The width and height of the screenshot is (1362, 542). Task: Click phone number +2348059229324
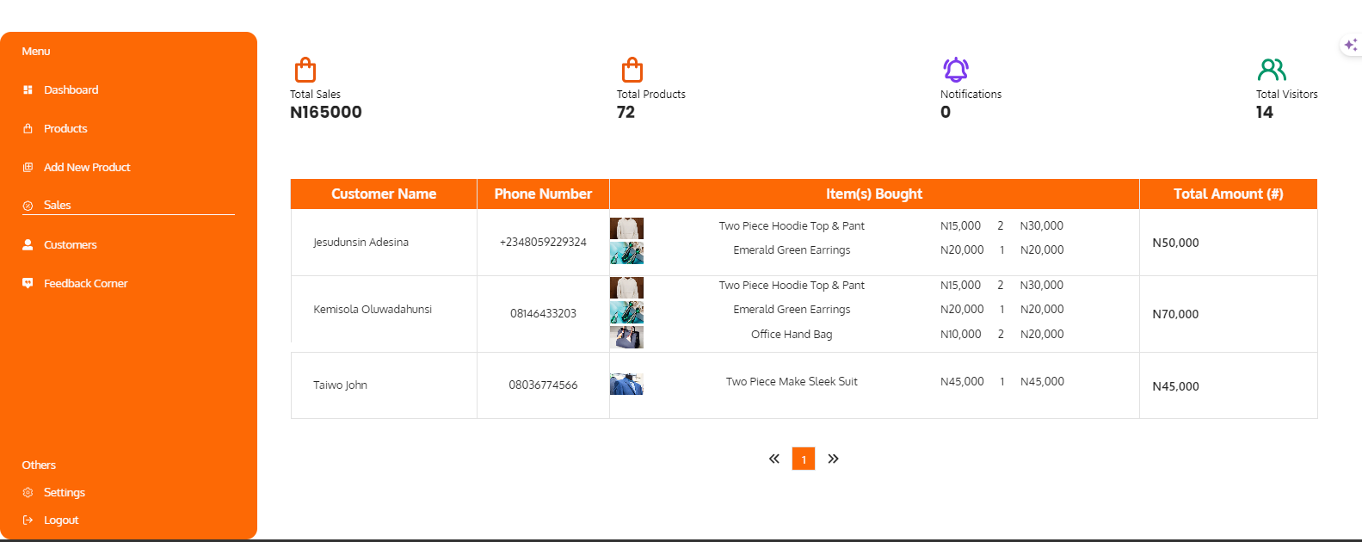point(543,242)
